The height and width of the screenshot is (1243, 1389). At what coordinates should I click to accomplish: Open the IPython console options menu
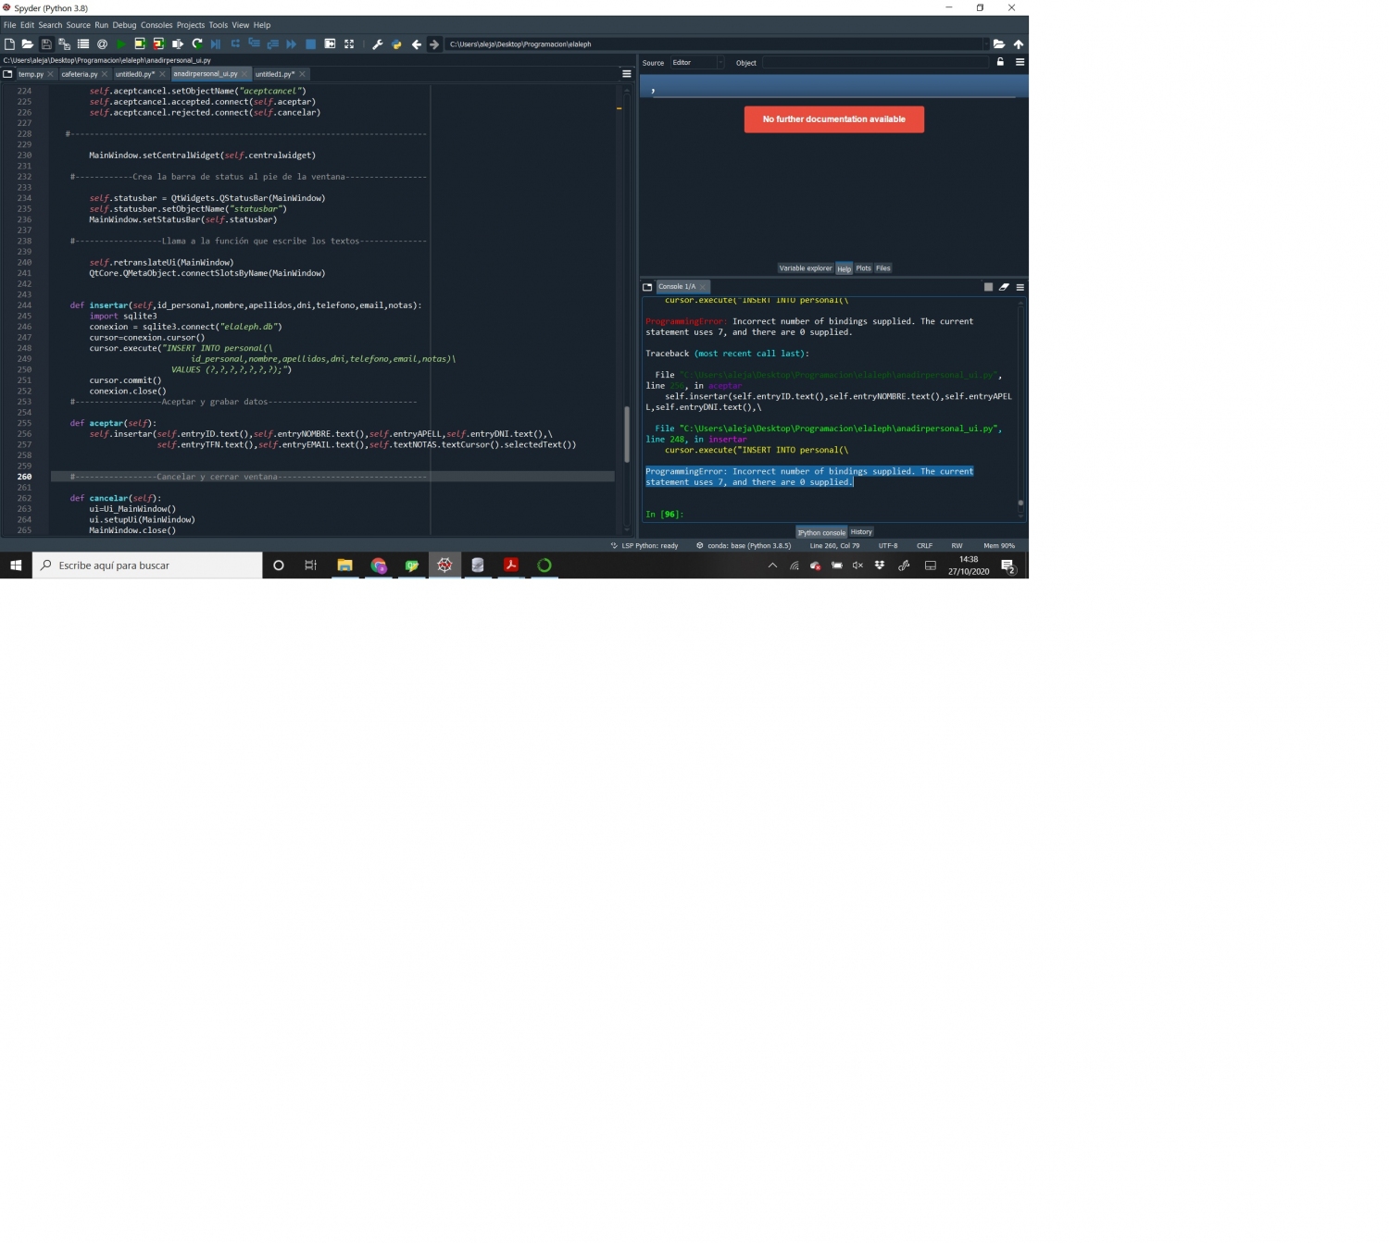click(x=1020, y=287)
